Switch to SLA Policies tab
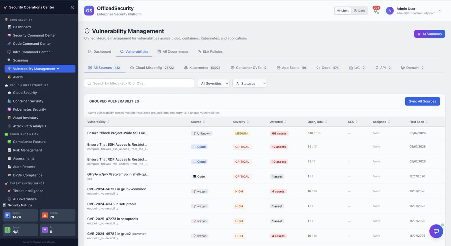Image resolution: width=451 pixels, height=246 pixels. (210, 51)
